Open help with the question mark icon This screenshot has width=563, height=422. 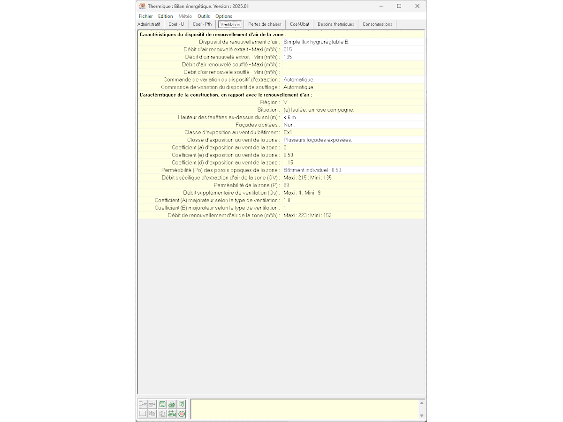pyautogui.click(x=182, y=404)
